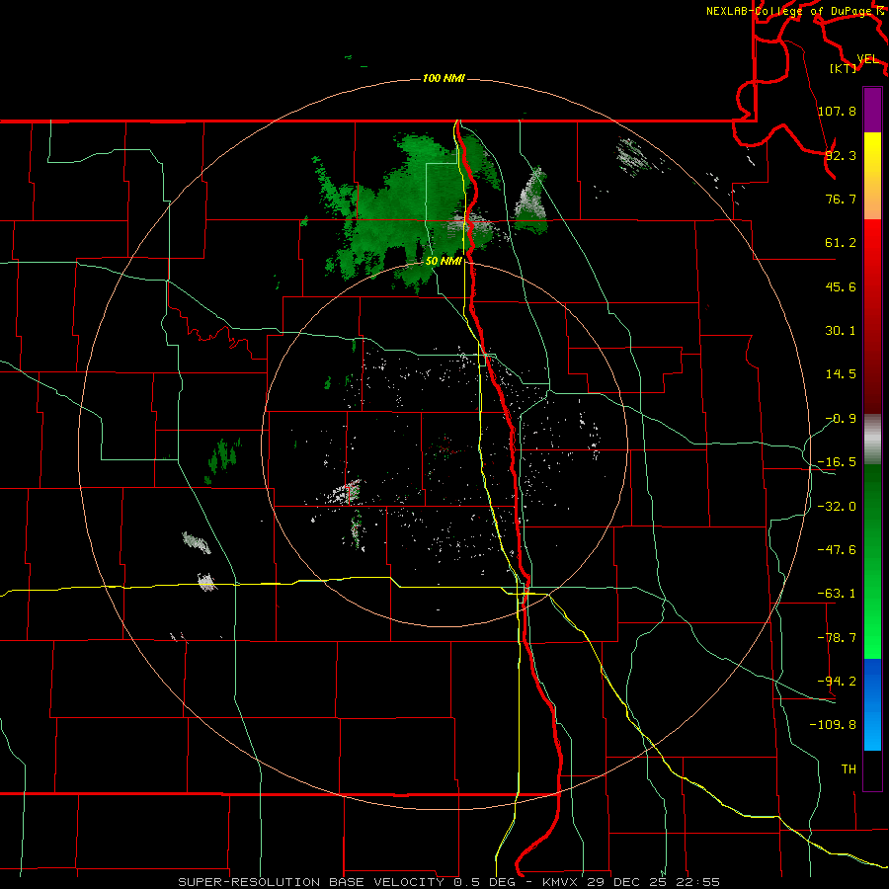Screen dimensions: 889x889
Task: Click the -109.8 velocity scale value
Action: tap(833, 725)
